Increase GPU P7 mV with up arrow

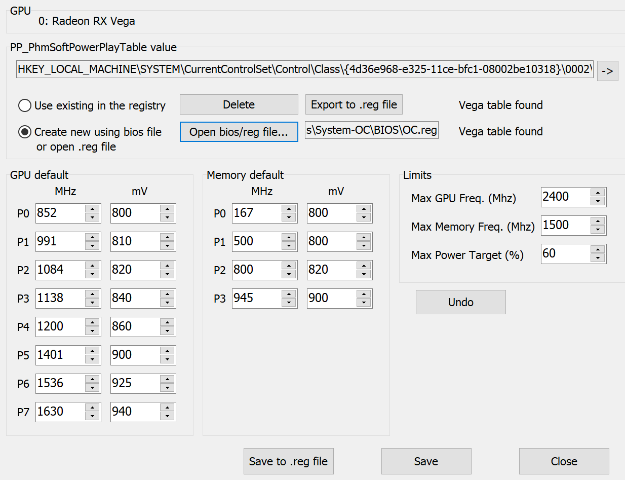pos(167,408)
